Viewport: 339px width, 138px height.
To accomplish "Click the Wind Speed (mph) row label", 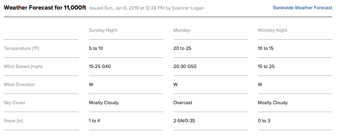I will [23, 67].
